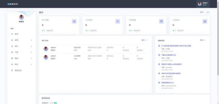This screenshot has height=104, width=219.
Task: Click the users icon on 用户总数 card
Action: [74, 21]
